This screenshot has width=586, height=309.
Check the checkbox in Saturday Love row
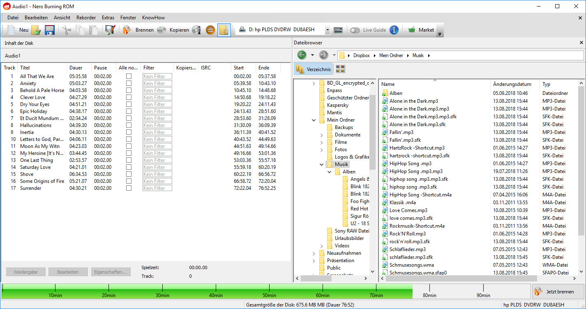pyautogui.click(x=129, y=167)
